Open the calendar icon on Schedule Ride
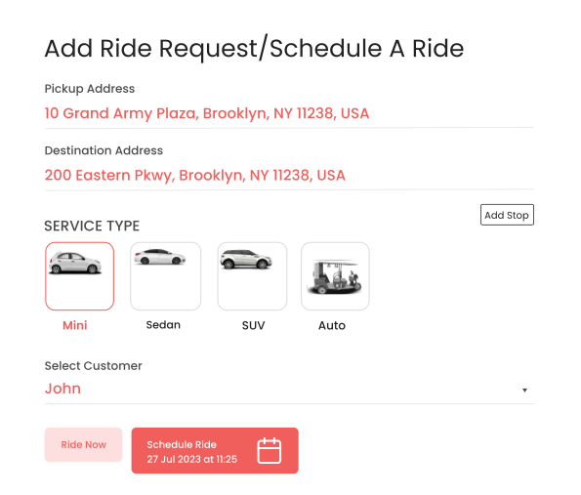 (270, 450)
